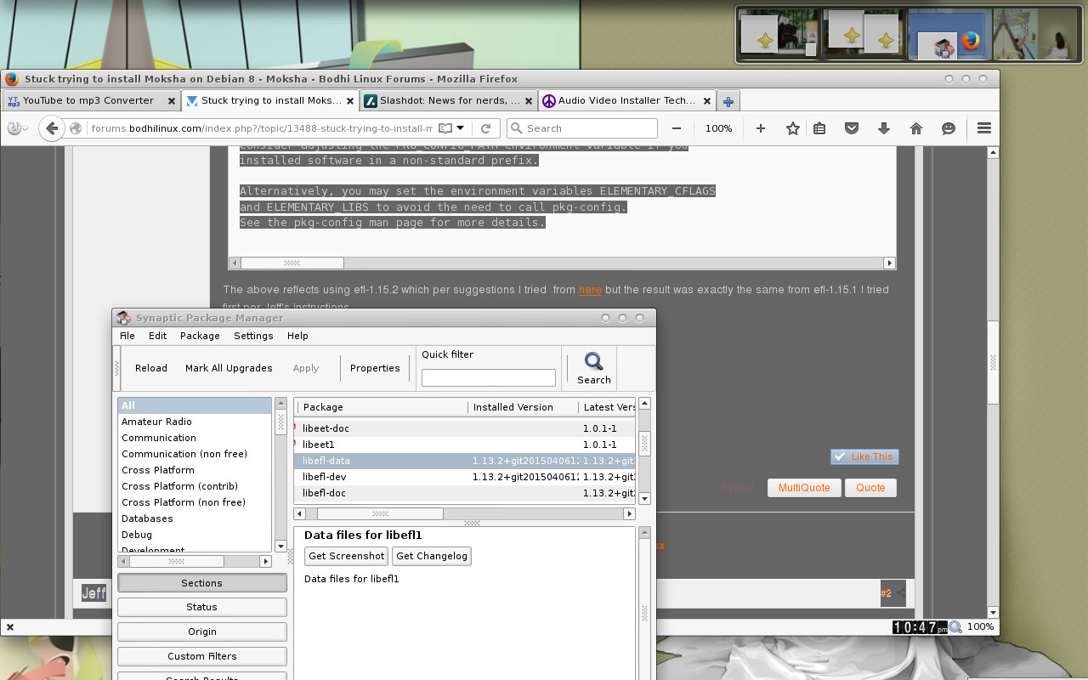Reload the current forum page
This screenshot has height=680, width=1088.
(x=486, y=128)
